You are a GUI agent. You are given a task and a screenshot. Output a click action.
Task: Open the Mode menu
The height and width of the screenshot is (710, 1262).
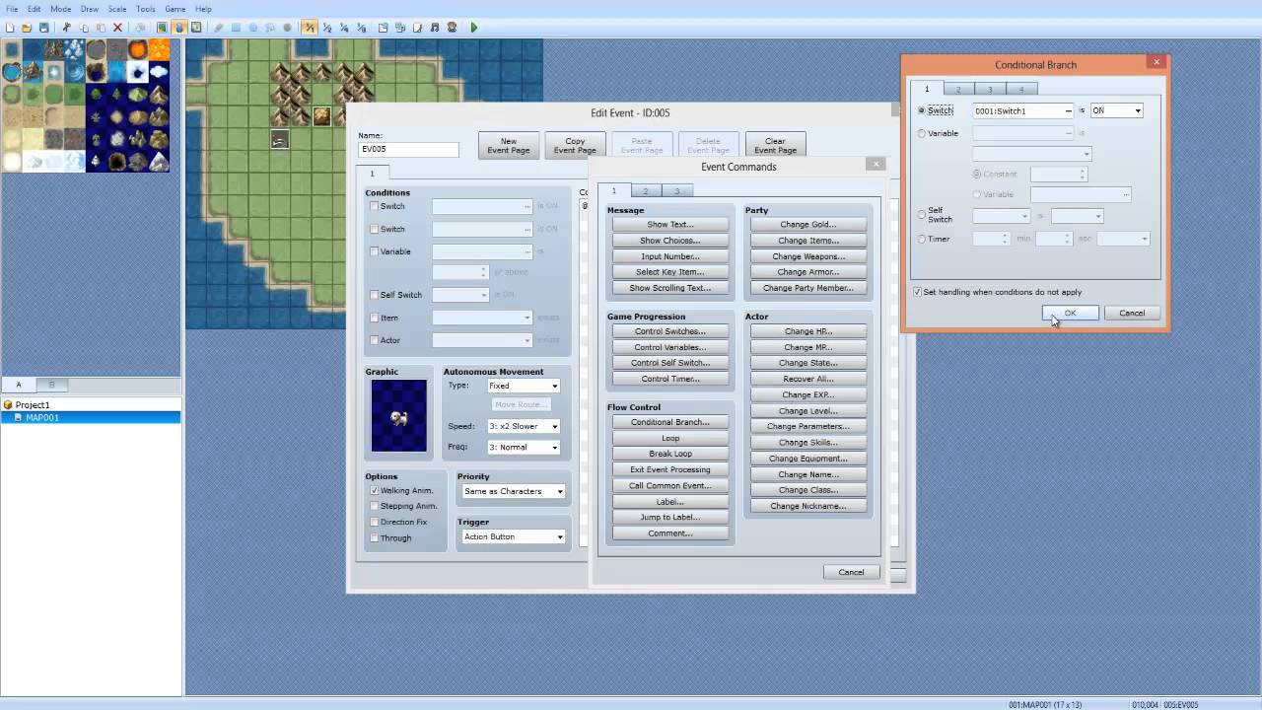61,9
